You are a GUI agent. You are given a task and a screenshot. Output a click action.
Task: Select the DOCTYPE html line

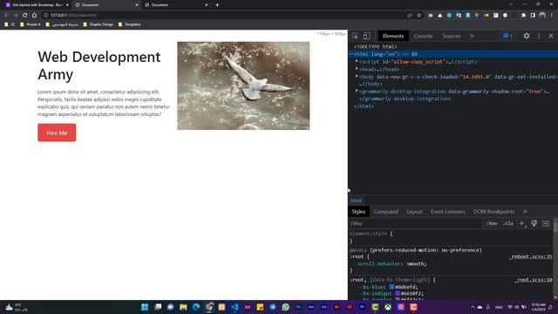pos(375,46)
